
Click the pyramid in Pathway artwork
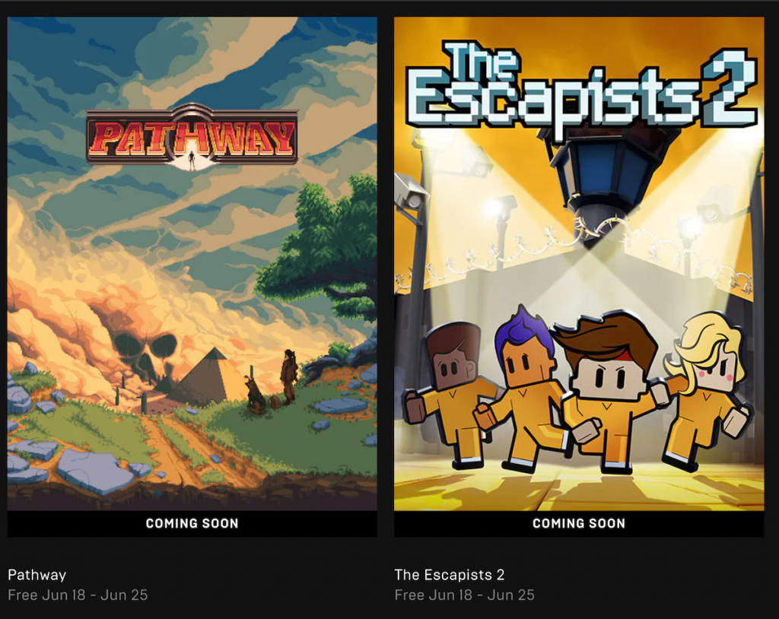[210, 376]
